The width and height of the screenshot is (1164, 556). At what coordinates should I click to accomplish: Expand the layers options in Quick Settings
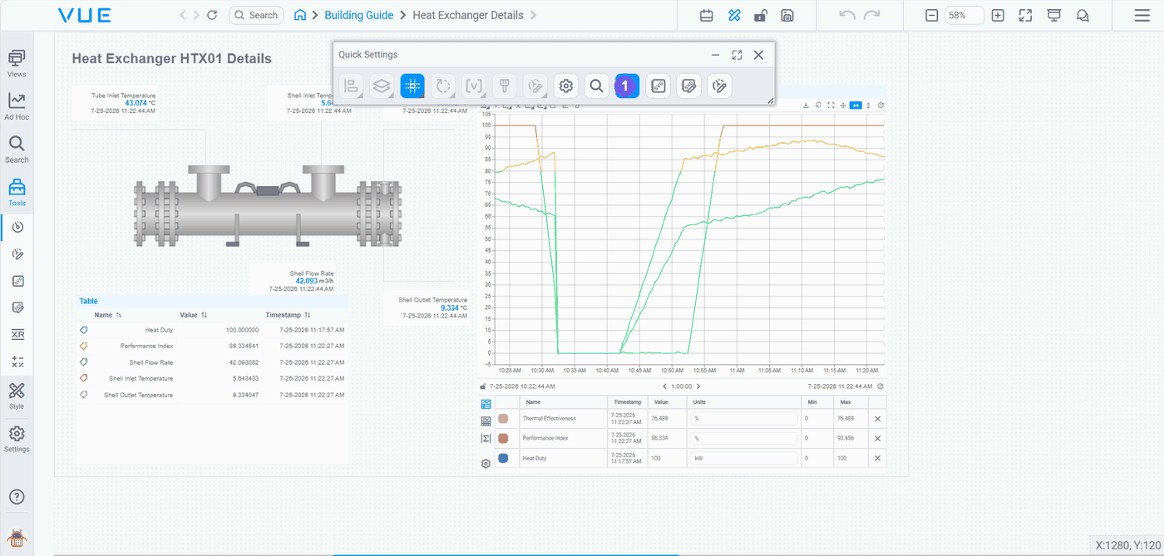(382, 86)
